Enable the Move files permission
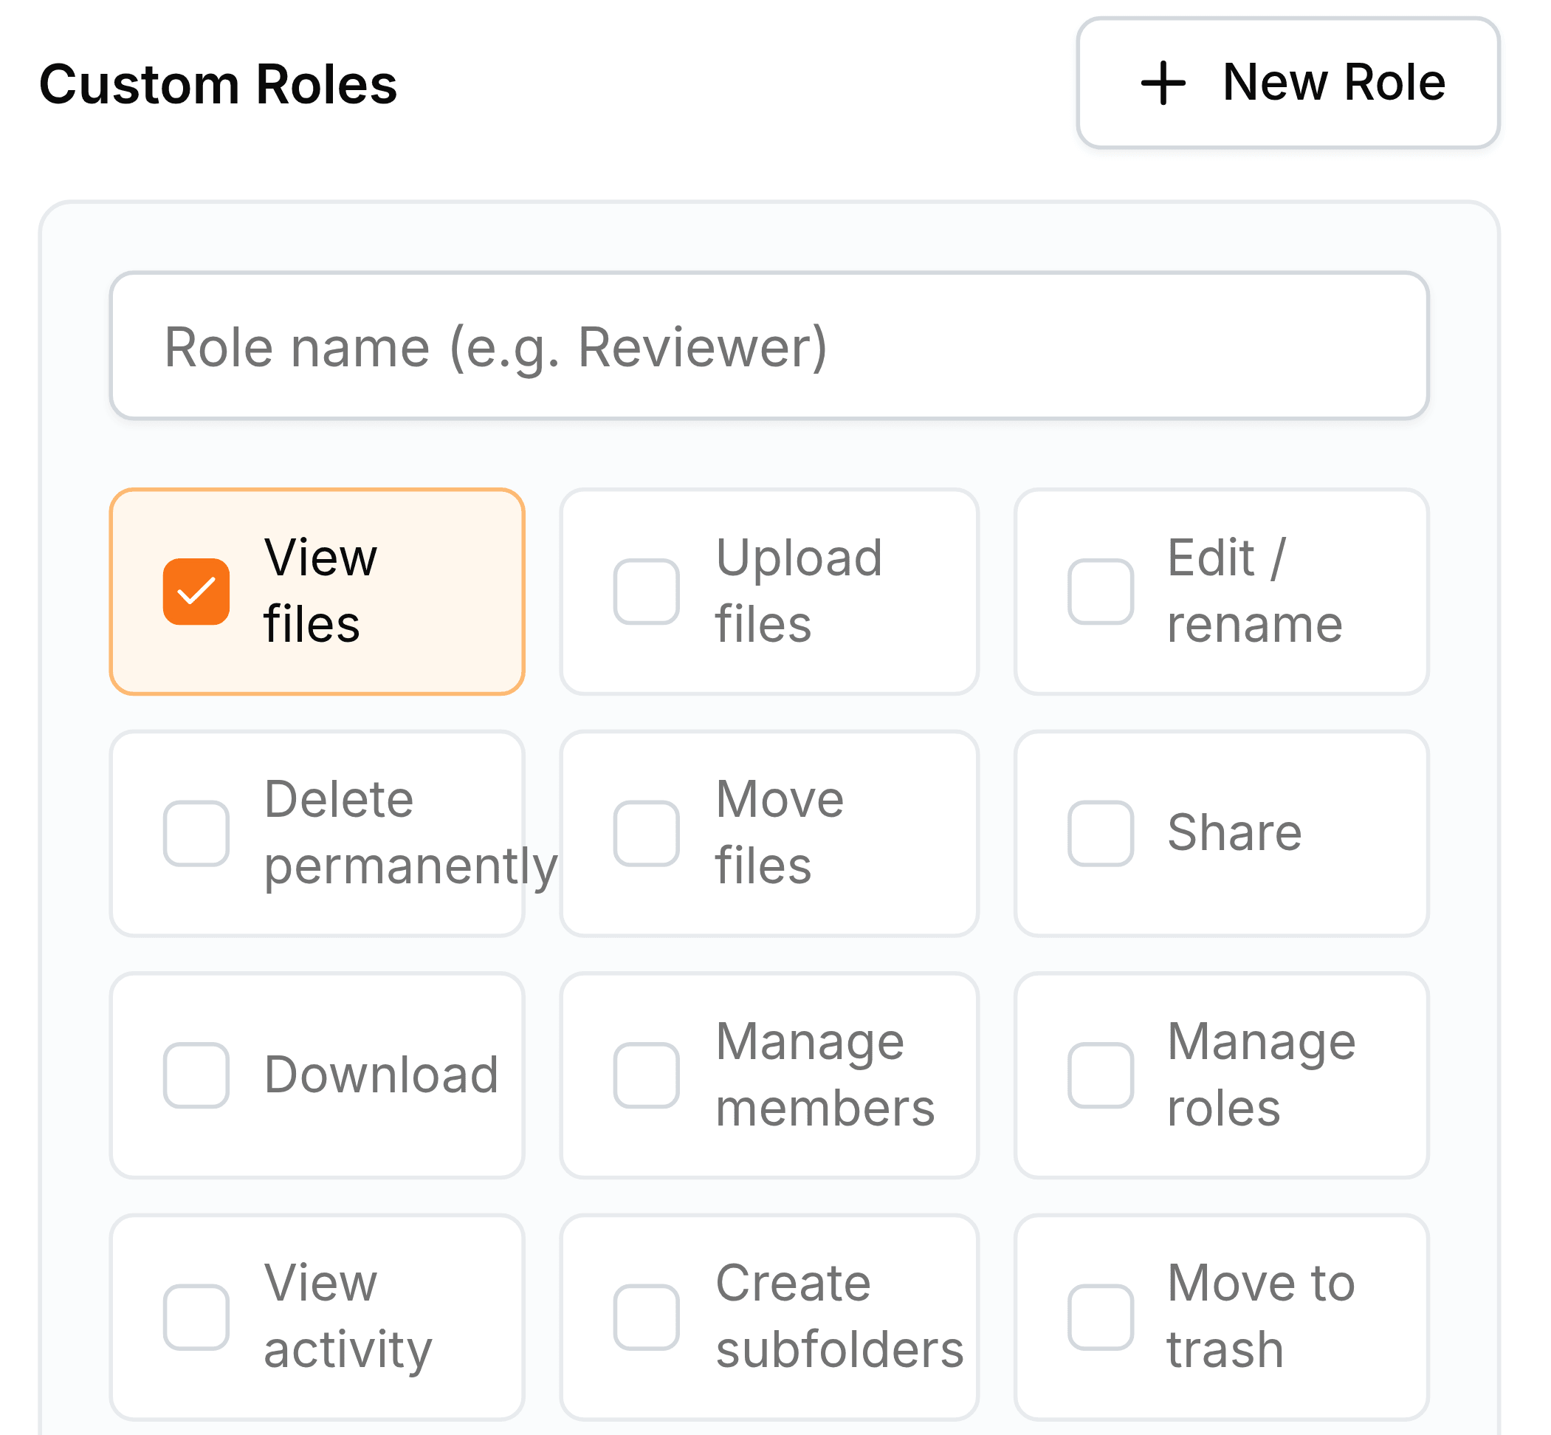This screenshot has height=1435, width=1551. pyautogui.click(x=646, y=832)
